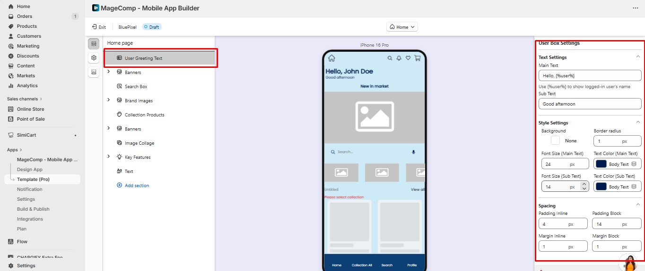Expand the Brand Images section
This screenshot has height=271, width=645.
click(x=109, y=100)
